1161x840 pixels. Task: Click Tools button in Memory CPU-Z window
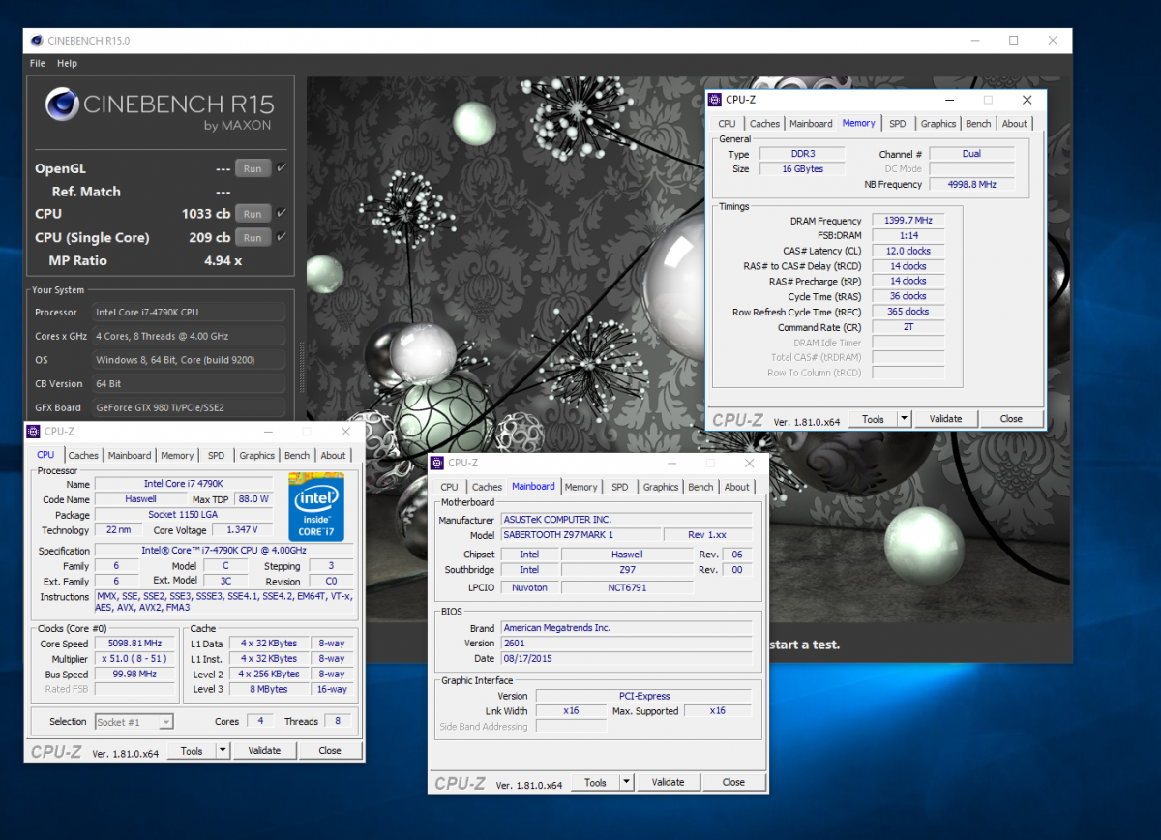[x=873, y=419]
